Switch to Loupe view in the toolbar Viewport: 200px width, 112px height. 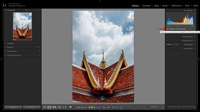[49, 107]
